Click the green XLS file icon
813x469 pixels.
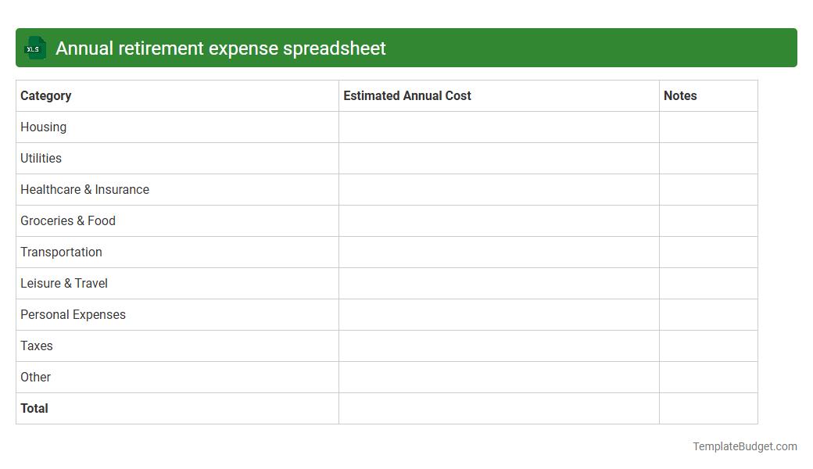tap(34, 48)
